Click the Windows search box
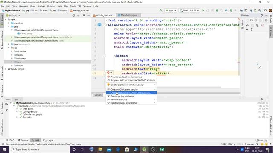This screenshot has width=273, height=153. 39,149
